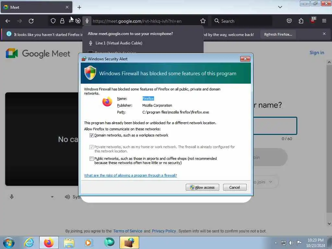Screen dimensions: 332x249
Task: Open the blocked camera permission icon
Action: pyautogui.click(x=78, y=21)
